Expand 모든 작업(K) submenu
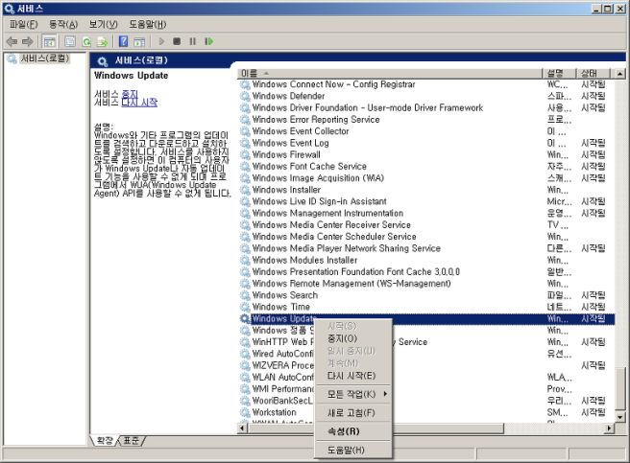 pos(353,394)
